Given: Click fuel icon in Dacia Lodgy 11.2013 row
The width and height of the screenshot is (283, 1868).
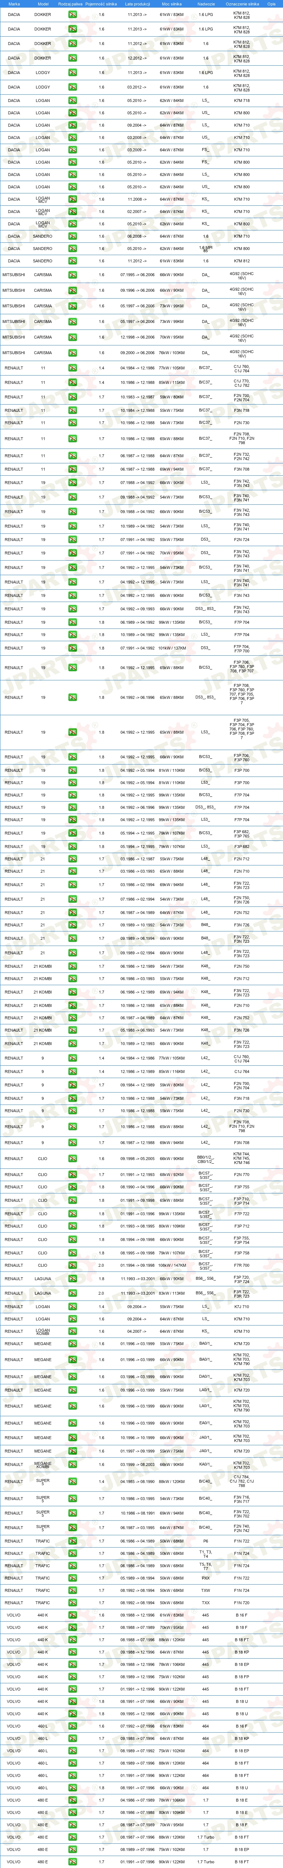Looking at the screenshot, I should tap(72, 73).
